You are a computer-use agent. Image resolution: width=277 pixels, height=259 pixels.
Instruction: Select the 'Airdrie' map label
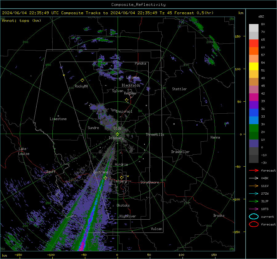point(121,164)
